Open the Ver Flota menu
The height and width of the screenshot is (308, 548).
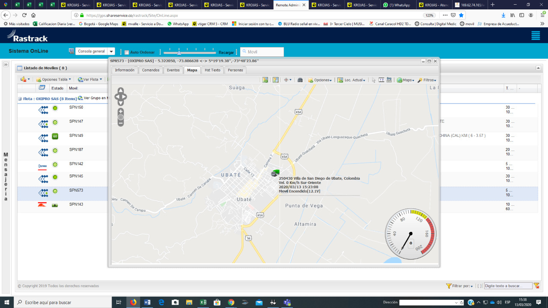click(90, 80)
